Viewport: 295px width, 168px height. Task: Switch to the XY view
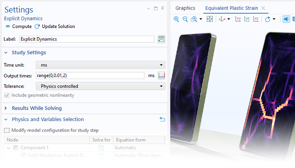pos(238,19)
